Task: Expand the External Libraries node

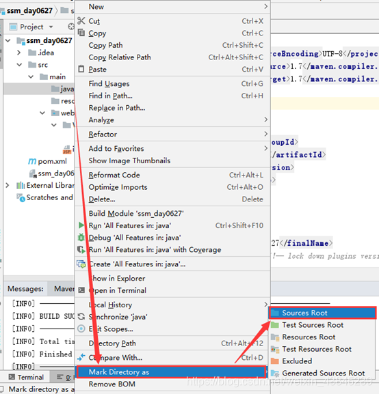Action: pos(8,186)
